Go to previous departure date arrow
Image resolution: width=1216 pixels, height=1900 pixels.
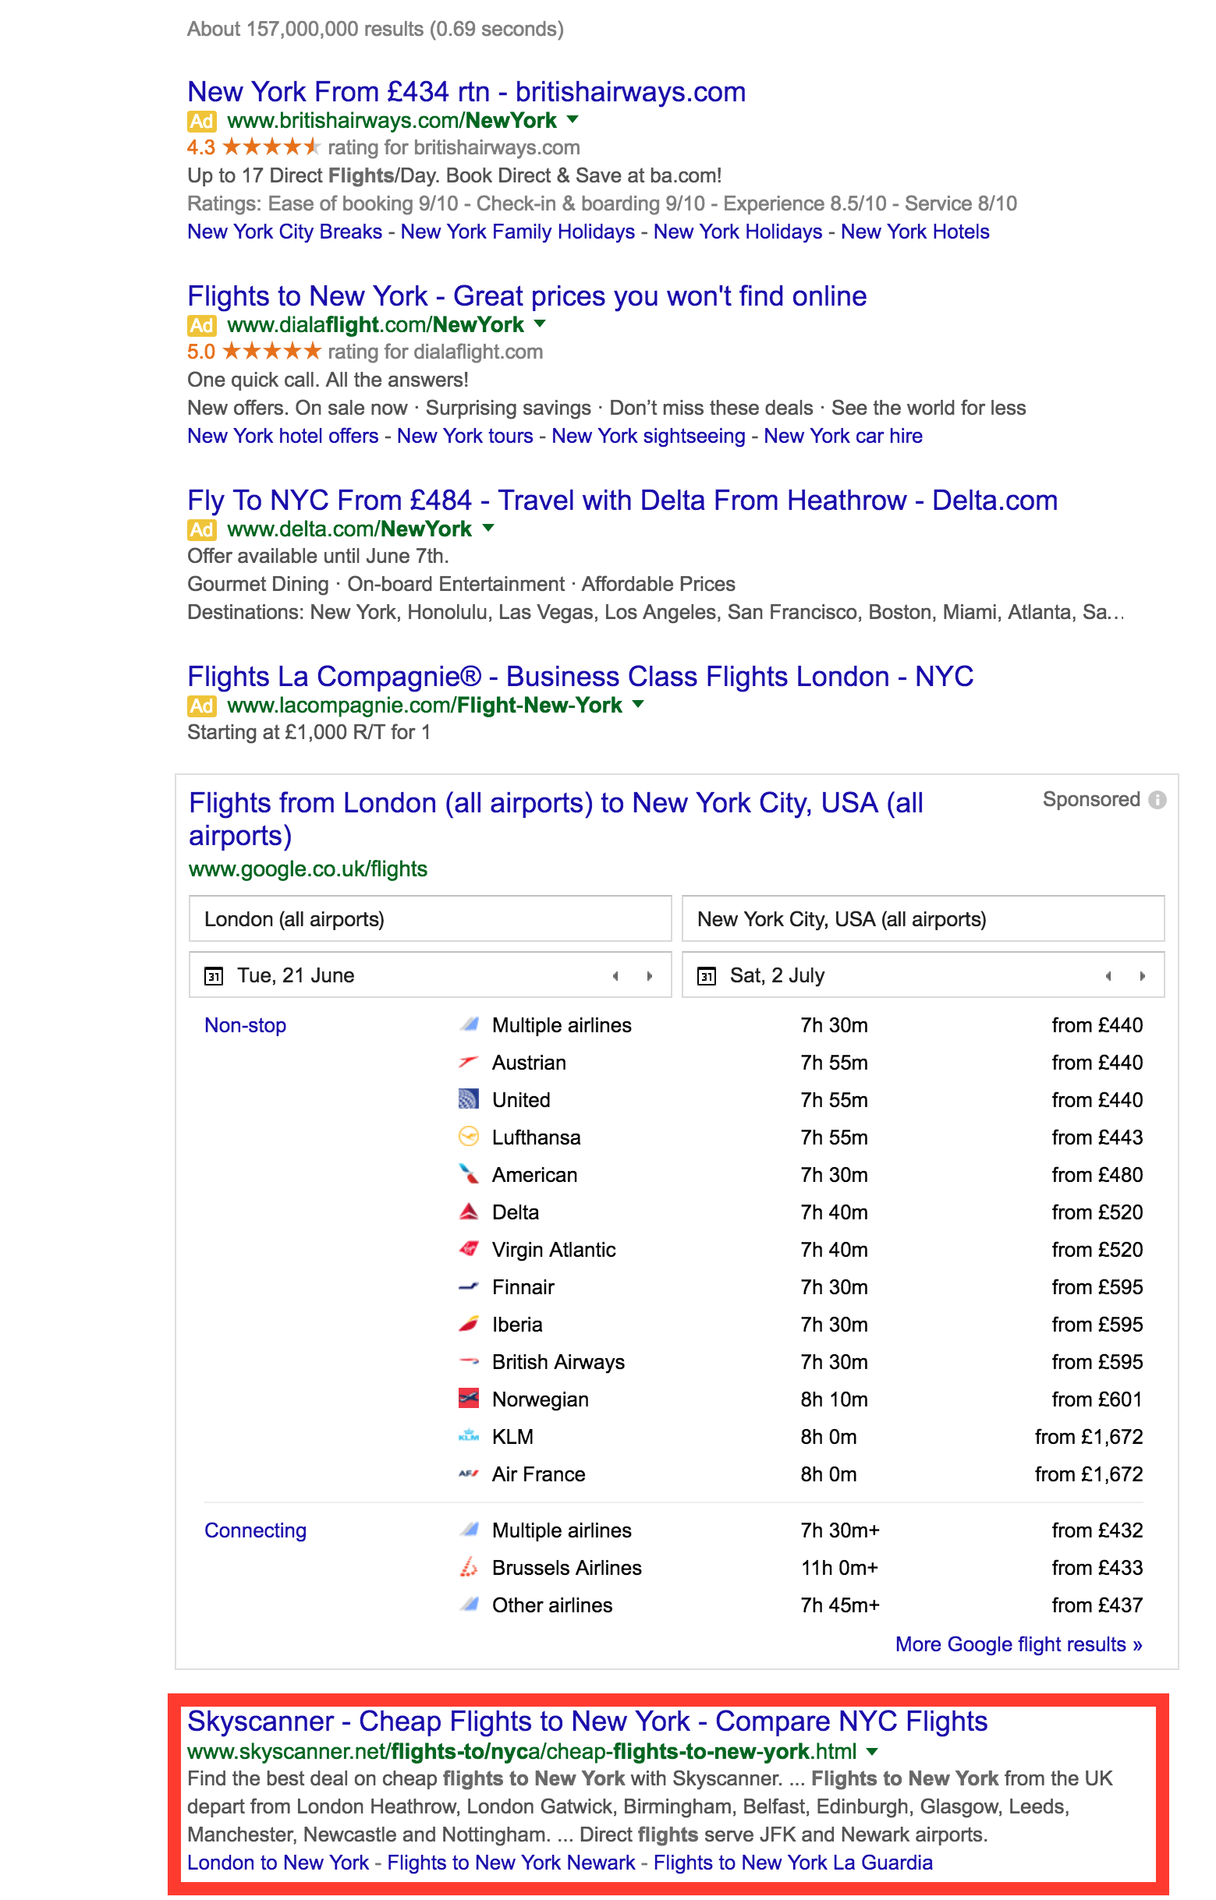615,976
